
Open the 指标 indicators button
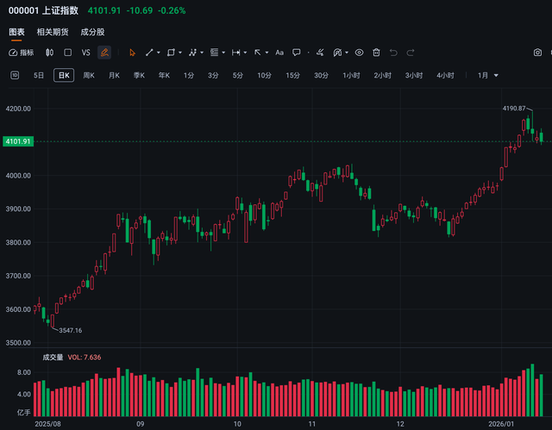22,53
